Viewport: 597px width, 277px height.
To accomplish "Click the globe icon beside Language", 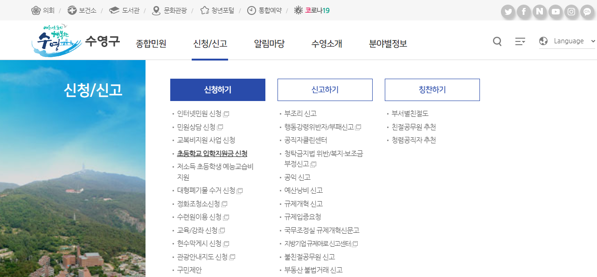I will (543, 41).
